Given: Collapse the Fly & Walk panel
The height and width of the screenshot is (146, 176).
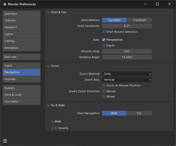Looking at the screenshot, I should [48, 105].
